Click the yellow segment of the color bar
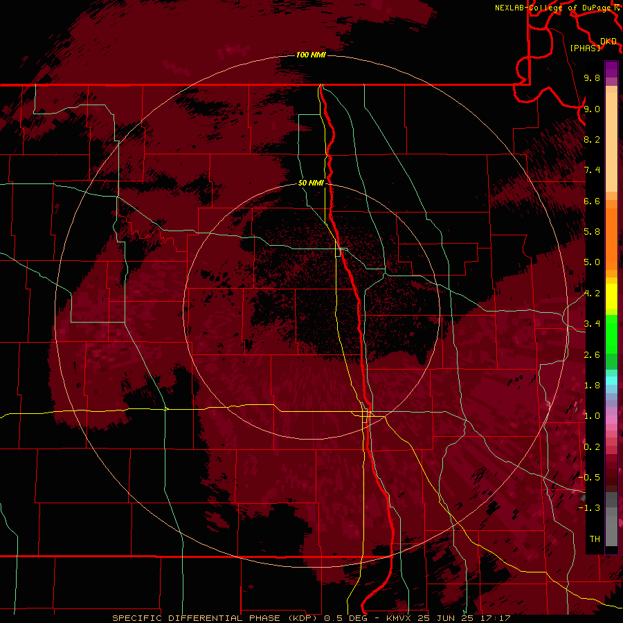 [x=611, y=296]
